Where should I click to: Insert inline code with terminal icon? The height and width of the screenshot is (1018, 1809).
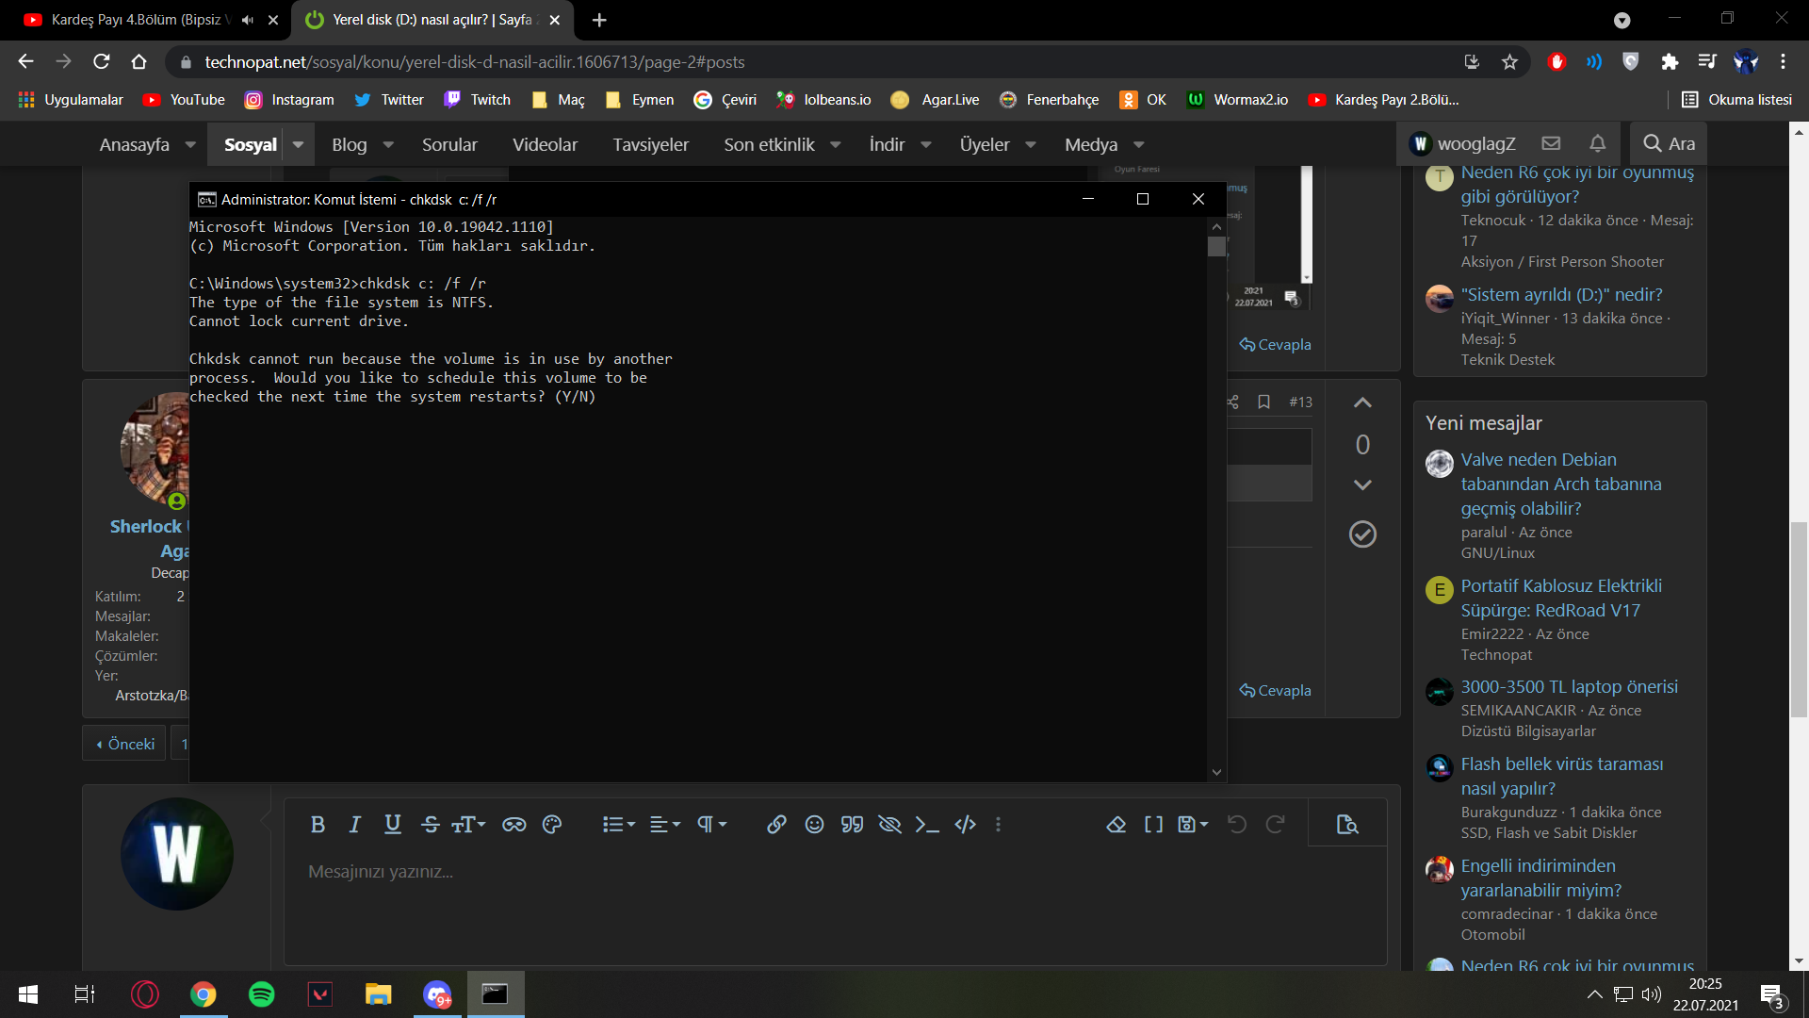927,825
